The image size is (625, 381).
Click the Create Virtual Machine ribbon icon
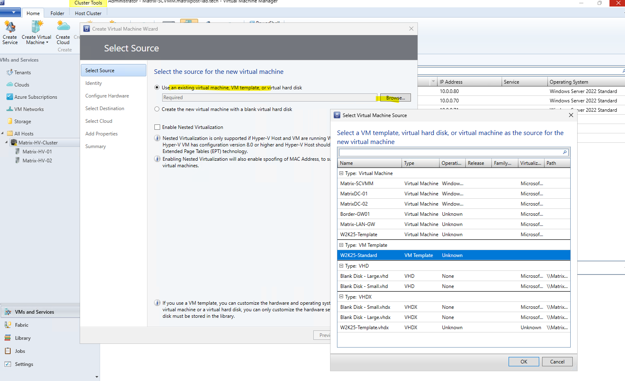pyautogui.click(x=37, y=27)
